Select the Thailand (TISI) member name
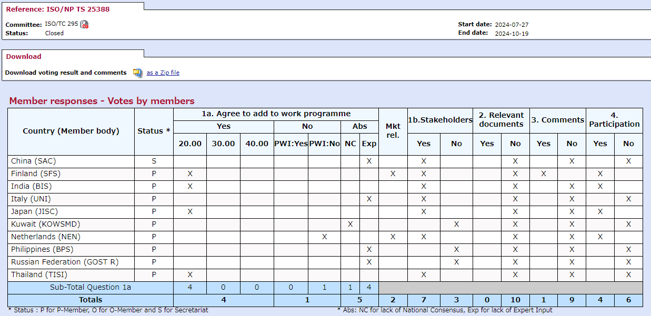This screenshot has height=316, width=651. pyautogui.click(x=39, y=274)
